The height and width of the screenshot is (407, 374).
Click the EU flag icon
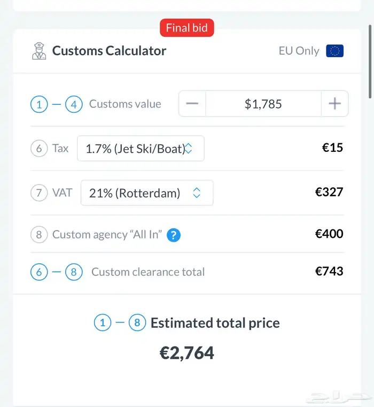click(x=335, y=51)
